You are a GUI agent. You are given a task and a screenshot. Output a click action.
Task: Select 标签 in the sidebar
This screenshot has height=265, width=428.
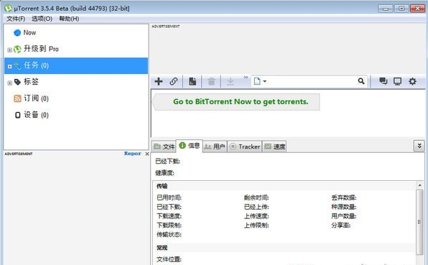point(31,82)
